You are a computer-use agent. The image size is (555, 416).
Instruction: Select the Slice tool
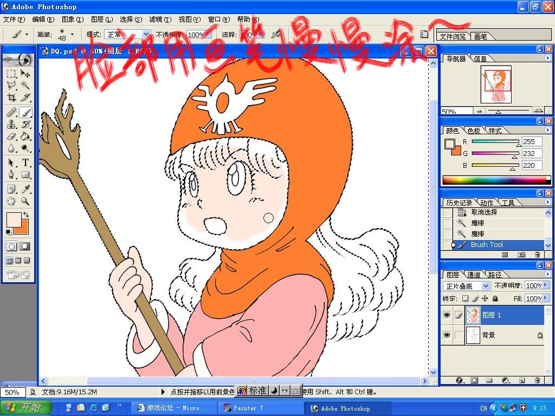(25, 97)
